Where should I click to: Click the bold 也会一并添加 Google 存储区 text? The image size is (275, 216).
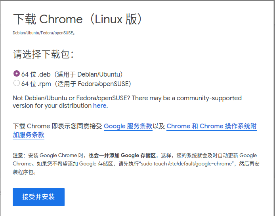[x=122, y=155]
